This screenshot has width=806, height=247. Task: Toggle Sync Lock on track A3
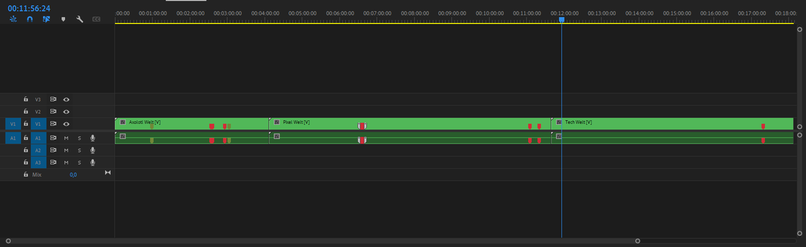click(x=54, y=162)
